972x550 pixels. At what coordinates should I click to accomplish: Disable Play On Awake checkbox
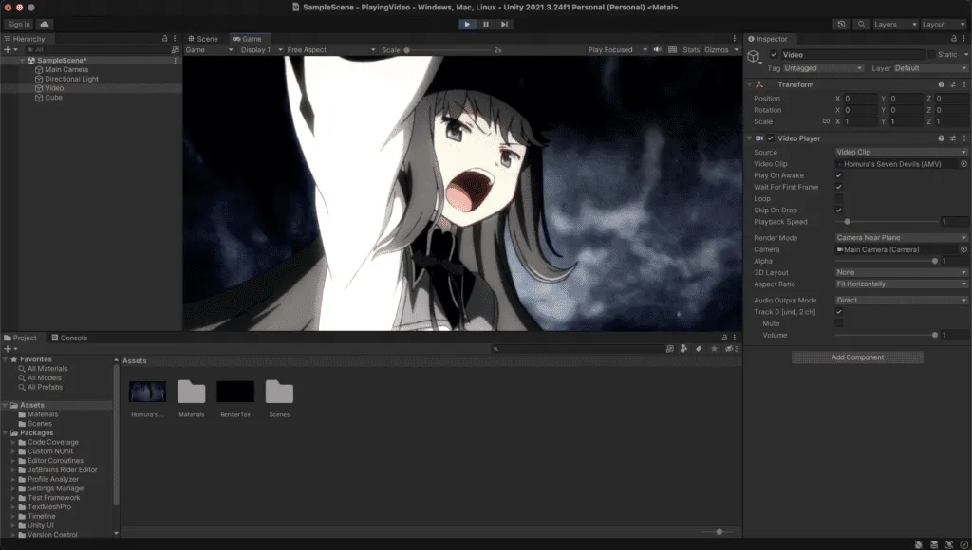[x=839, y=175]
